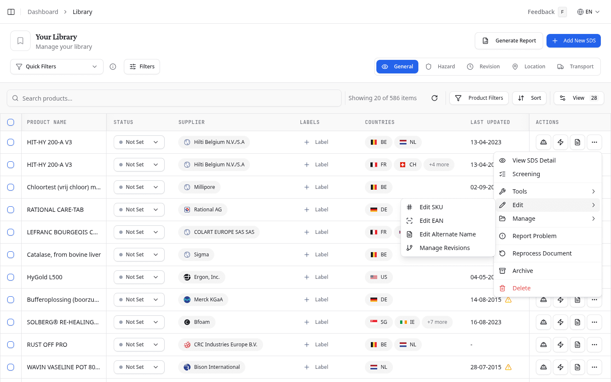Click the lightning action icon for RUST OFF PRO
Viewport: 611px width, 382px height.
pyautogui.click(x=560, y=345)
